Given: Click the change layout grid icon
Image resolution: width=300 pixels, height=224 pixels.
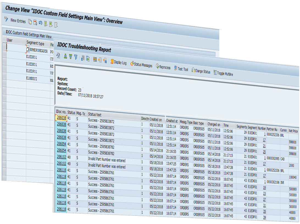Looking at the screenshot, I should [x=95, y=59].
